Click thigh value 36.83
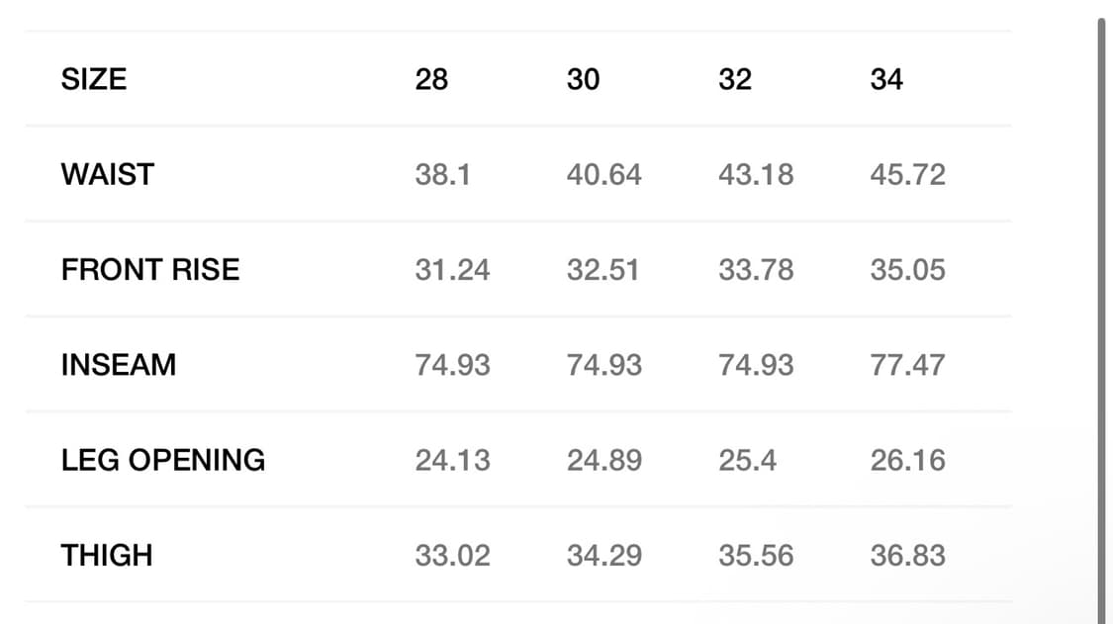Screen dimensions: 1113x624 (907, 556)
